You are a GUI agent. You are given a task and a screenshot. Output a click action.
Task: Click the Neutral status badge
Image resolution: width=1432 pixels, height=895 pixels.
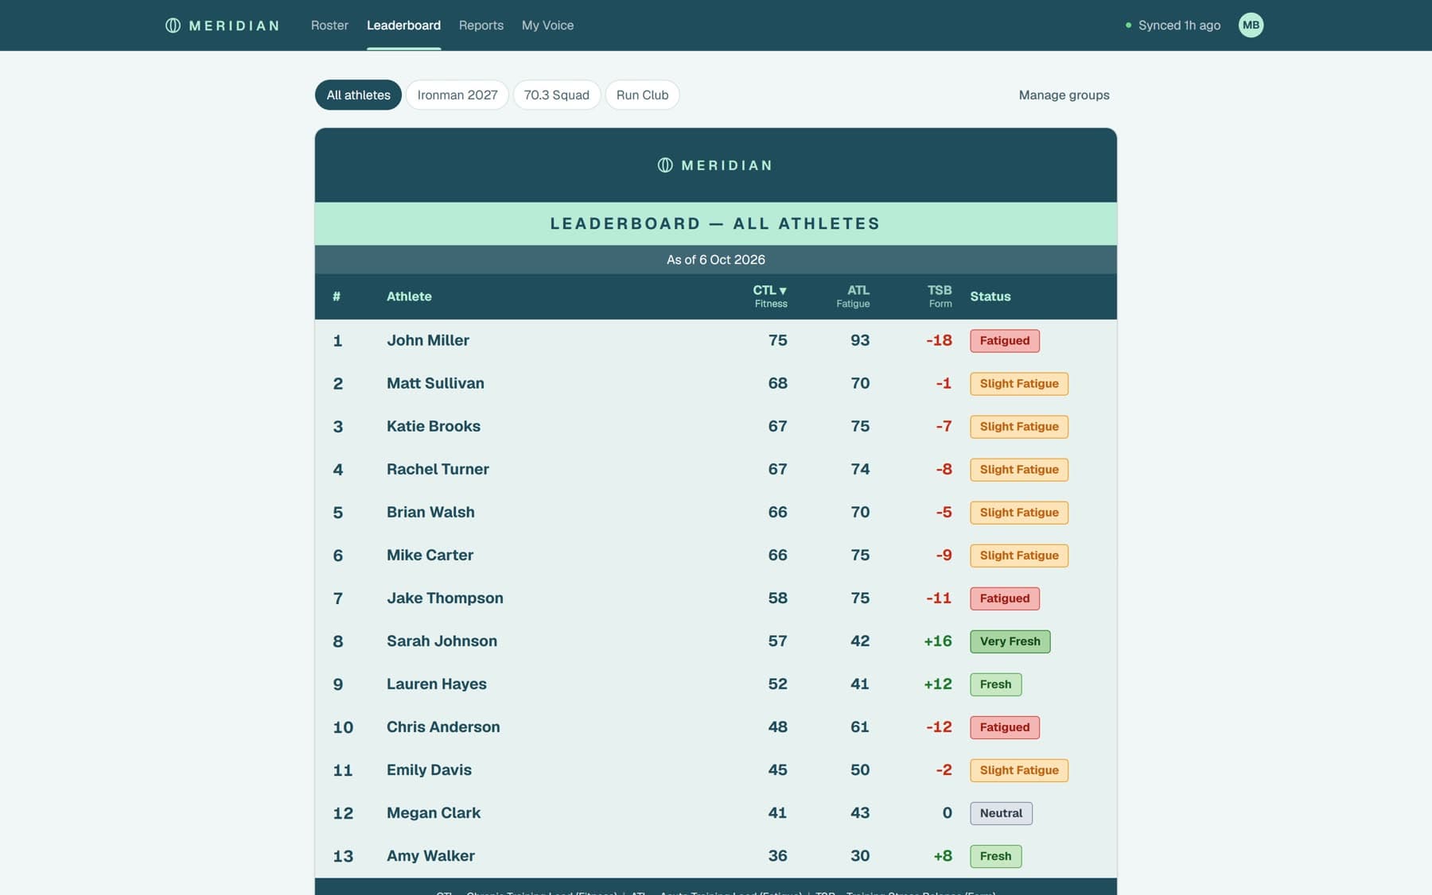pyautogui.click(x=1001, y=813)
